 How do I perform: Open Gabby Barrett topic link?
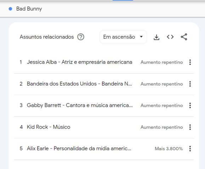[80, 105]
